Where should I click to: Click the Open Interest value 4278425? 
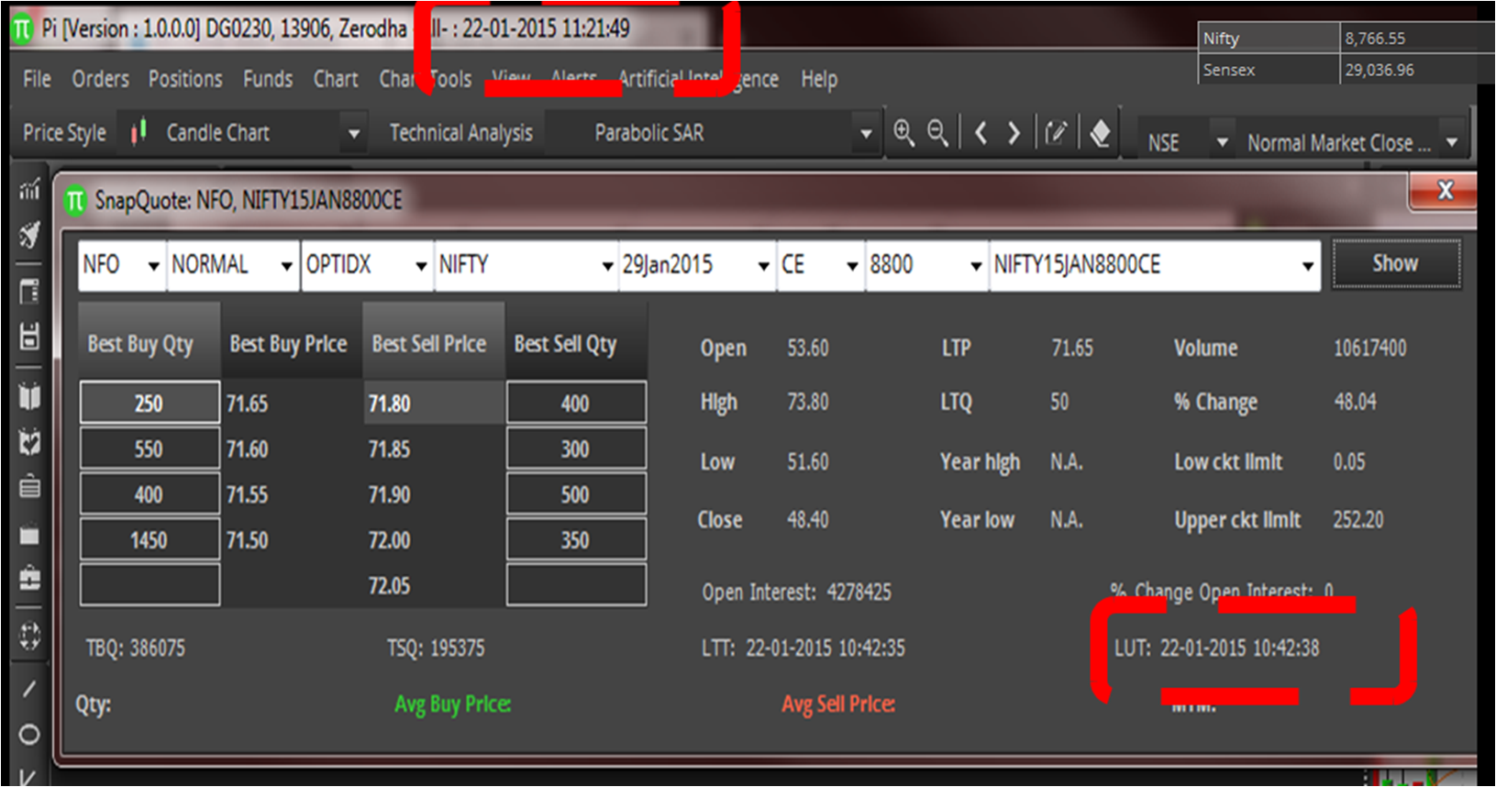(x=859, y=593)
